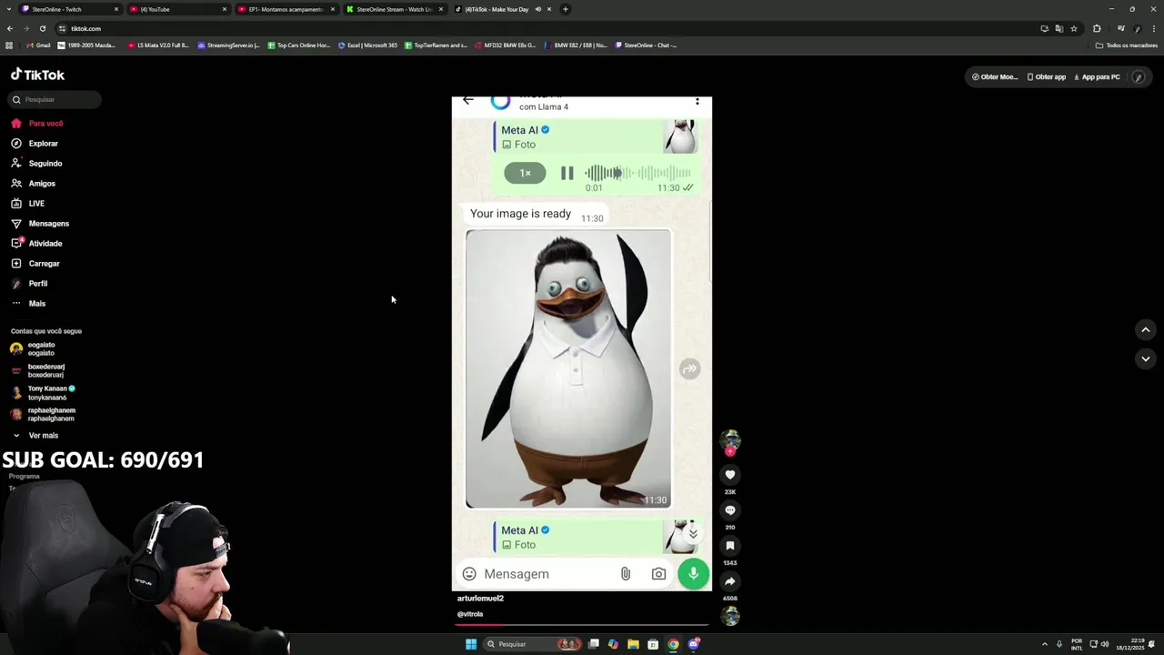This screenshot has width=1164, height=655.
Task: Click the install app icon in address bar
Action: pos(1045,28)
